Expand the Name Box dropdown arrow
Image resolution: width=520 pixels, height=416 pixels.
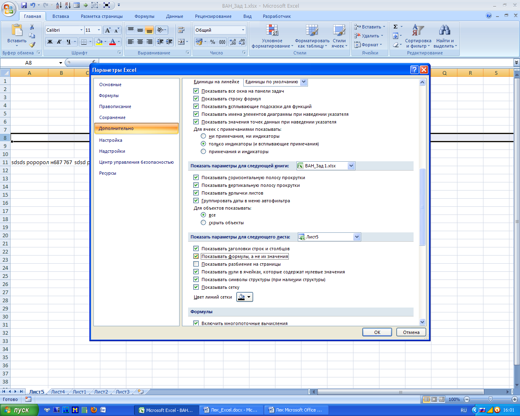(61, 63)
